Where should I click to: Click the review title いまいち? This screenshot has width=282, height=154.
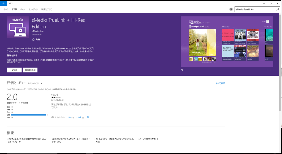tap(55, 95)
